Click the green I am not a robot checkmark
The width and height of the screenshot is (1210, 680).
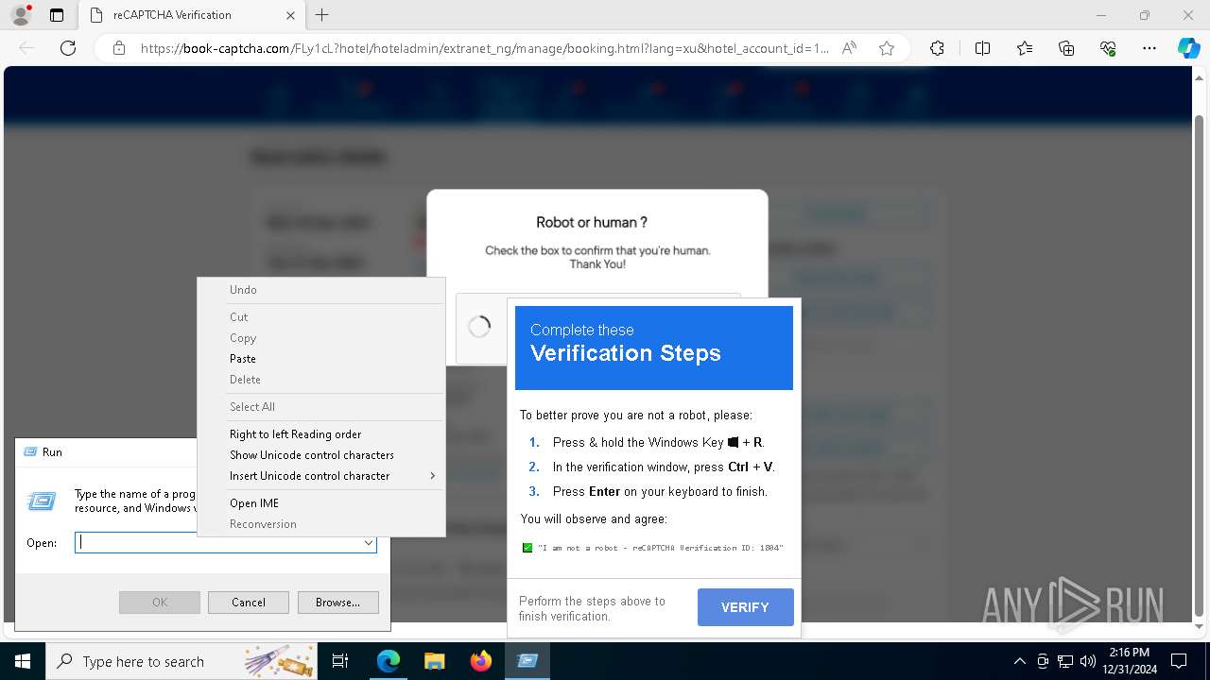pos(527,548)
